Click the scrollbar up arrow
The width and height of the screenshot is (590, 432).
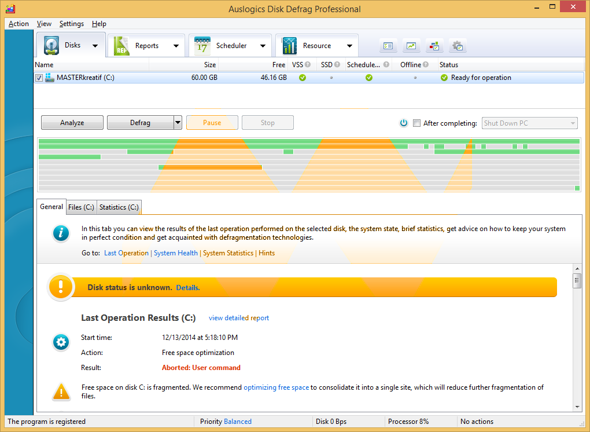(x=577, y=268)
